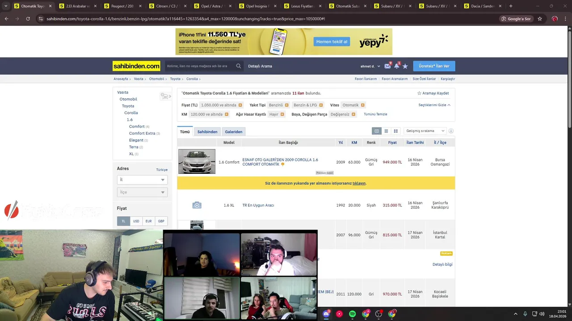572x321 pixels.
Task: Open the TR En Uygun Aracı listing
Action: 258,206
